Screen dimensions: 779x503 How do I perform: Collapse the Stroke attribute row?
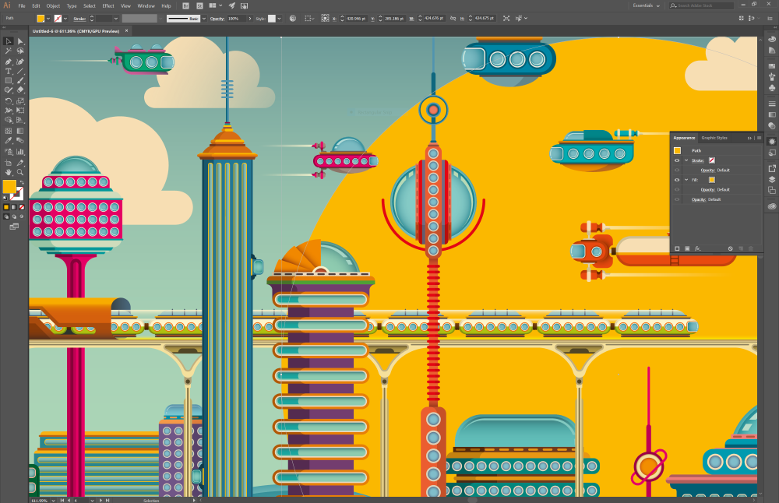(686, 160)
